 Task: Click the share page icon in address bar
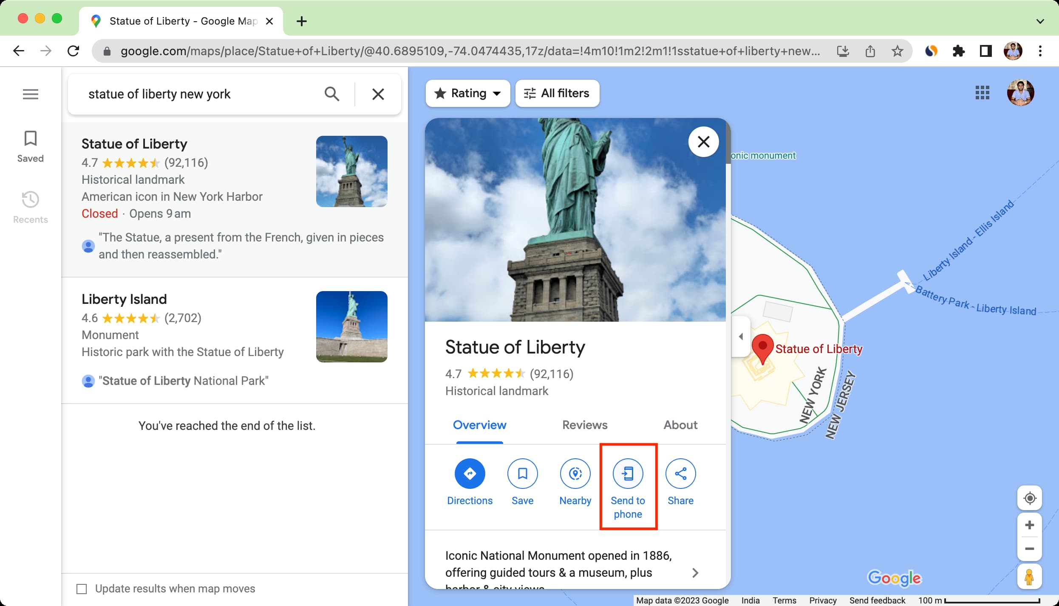click(x=870, y=51)
